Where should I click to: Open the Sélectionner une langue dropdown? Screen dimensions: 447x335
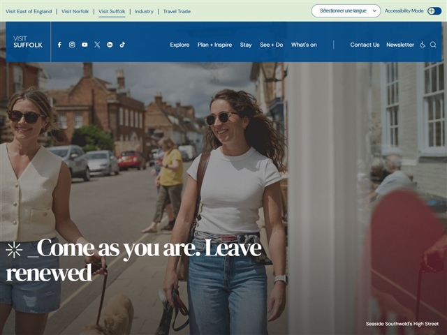pyautogui.click(x=346, y=11)
